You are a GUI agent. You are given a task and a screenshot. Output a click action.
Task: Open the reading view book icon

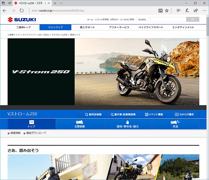161,11
